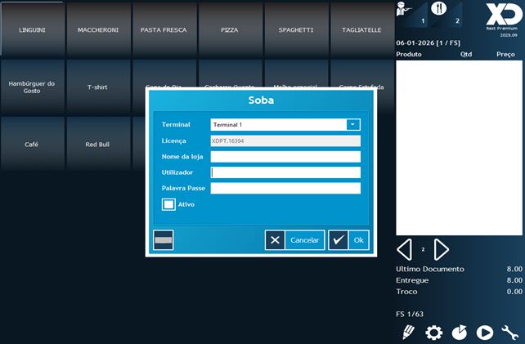Focus the Utilizador input field

click(285, 172)
